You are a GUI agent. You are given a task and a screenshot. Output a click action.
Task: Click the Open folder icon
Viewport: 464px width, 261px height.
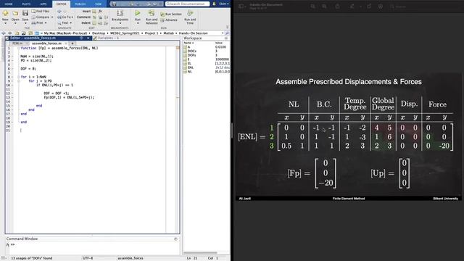pos(15,14)
